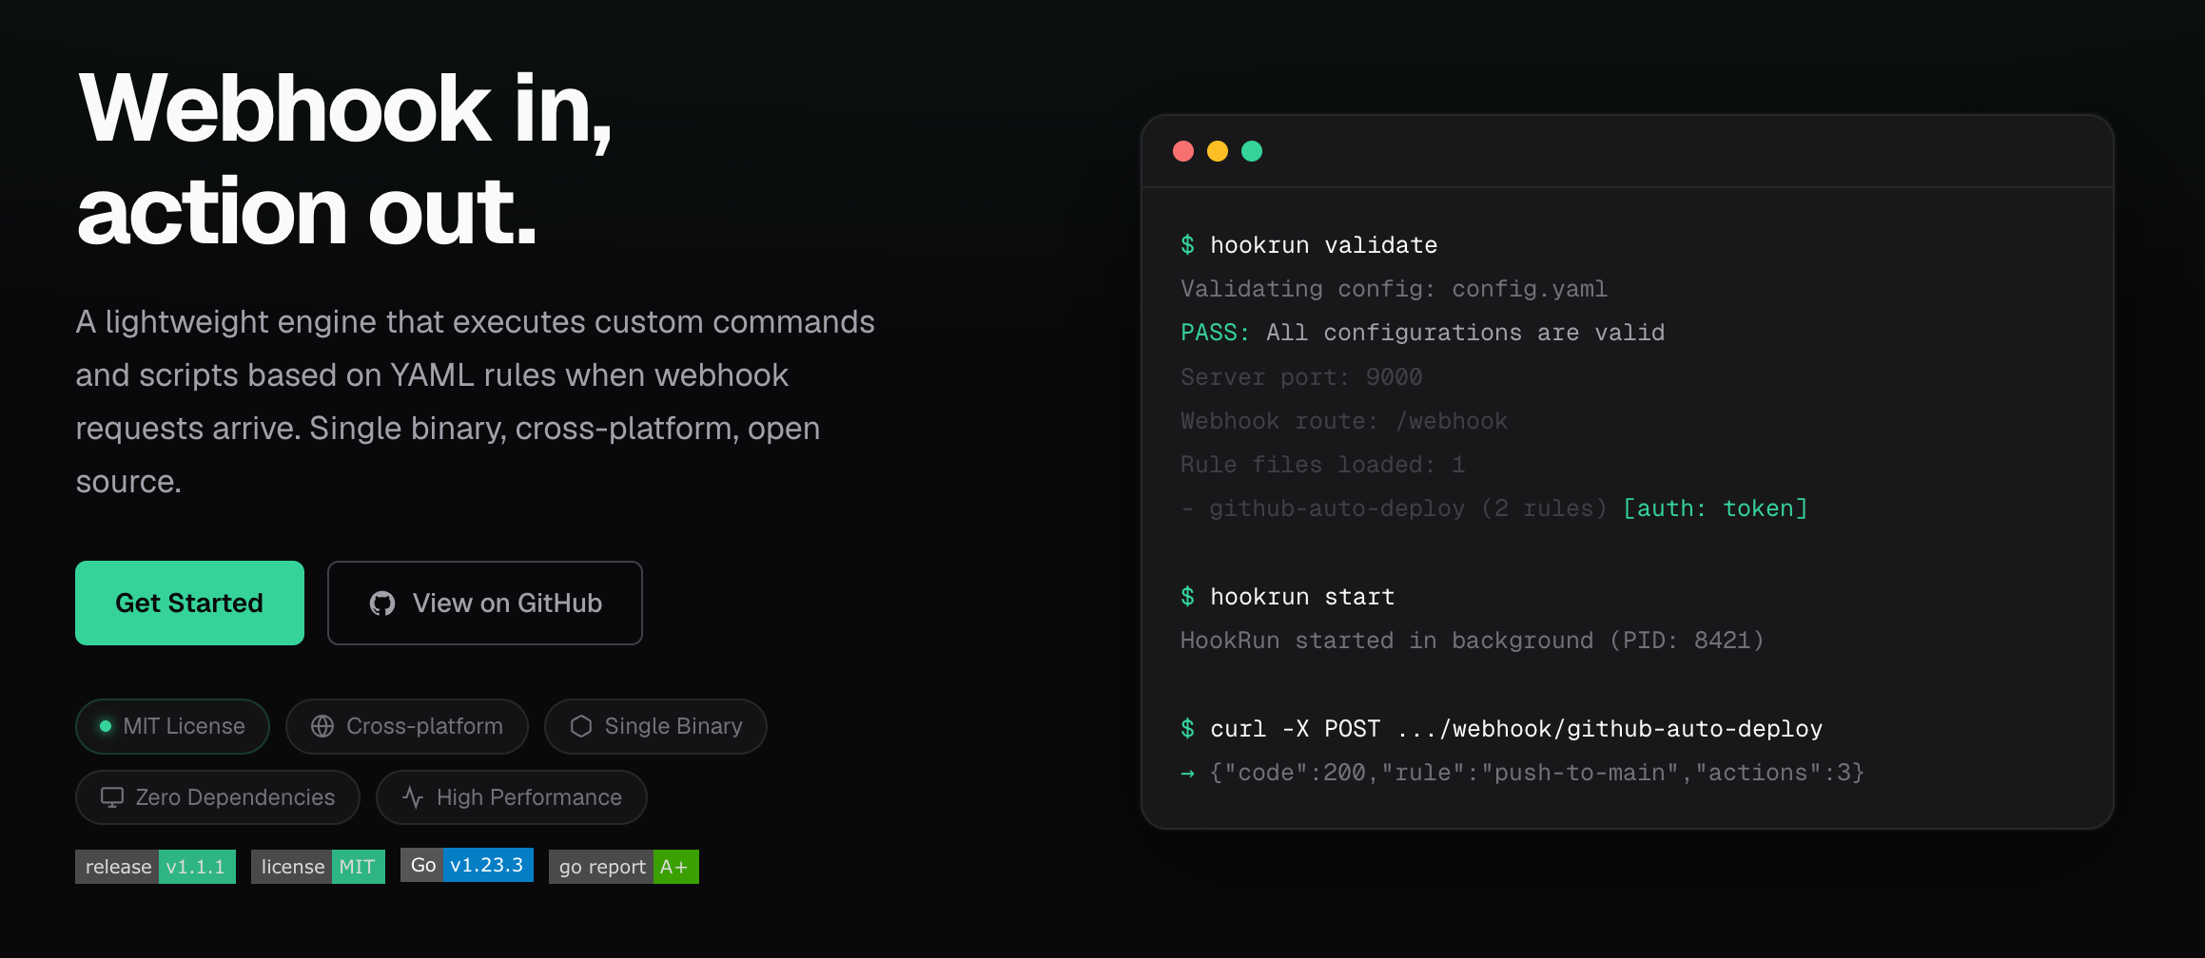Click the green terminal window dot
2205x958 pixels.
pos(1252,151)
